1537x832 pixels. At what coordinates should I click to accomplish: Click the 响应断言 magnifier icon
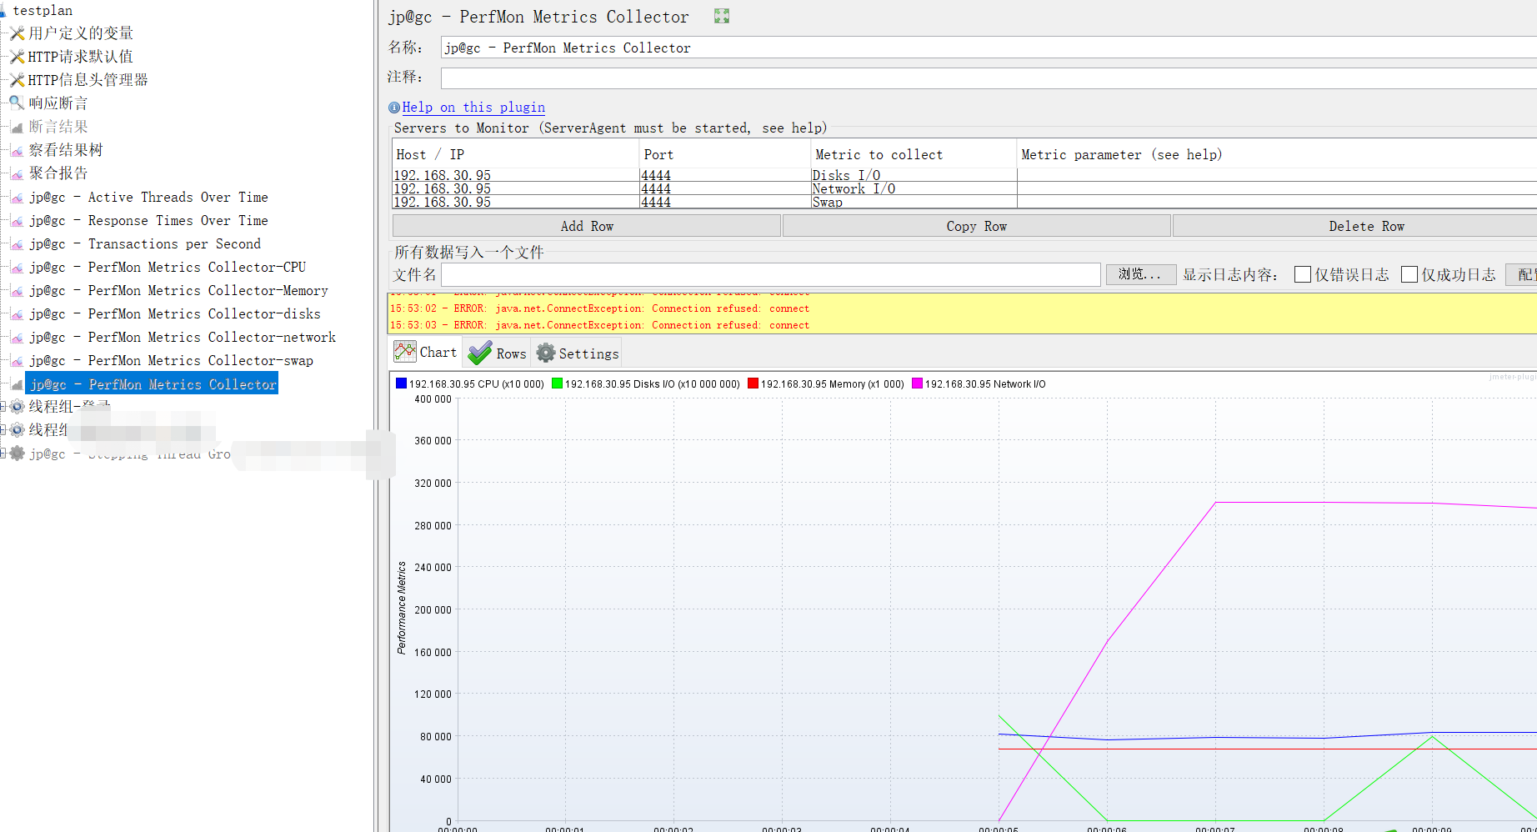click(17, 103)
